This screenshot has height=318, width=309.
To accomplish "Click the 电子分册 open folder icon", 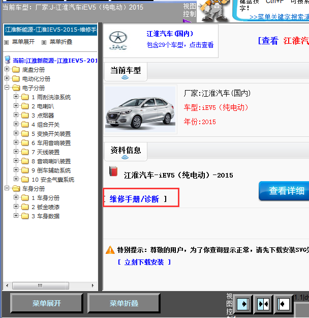I will 16,88.
